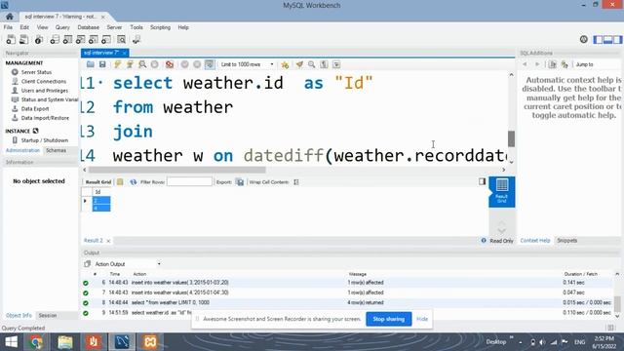
Task: Click the editor vertical scrollbar thumb
Action: (511, 138)
